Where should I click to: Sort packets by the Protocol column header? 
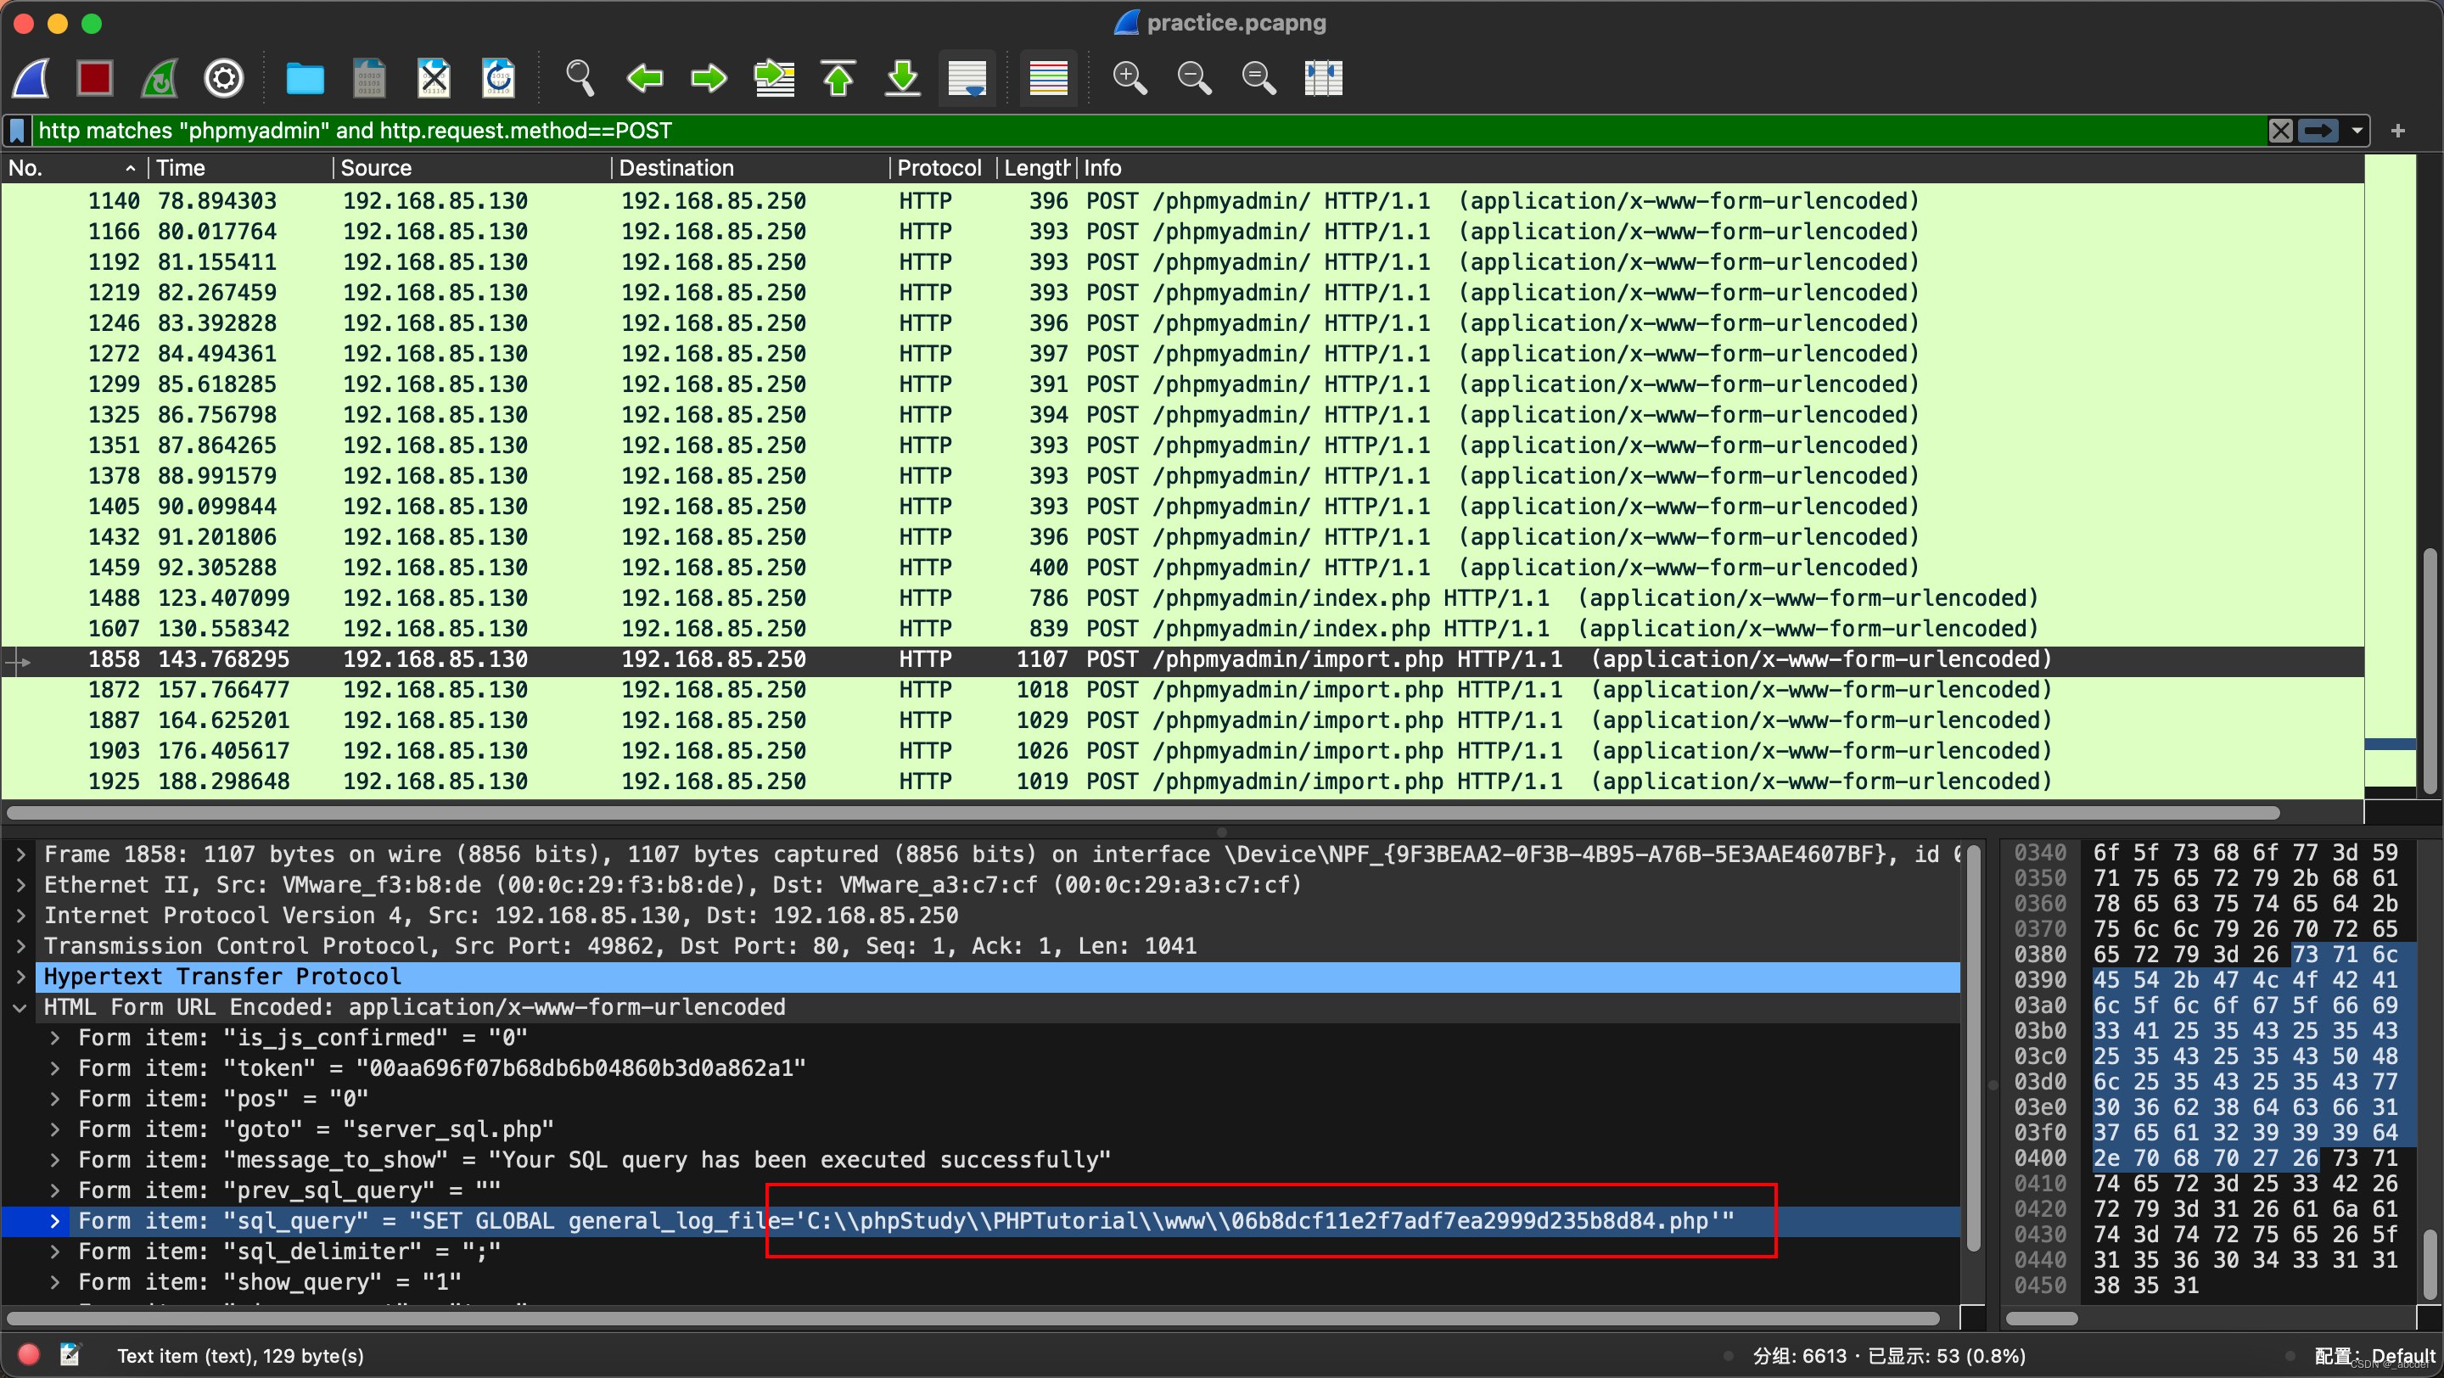click(x=939, y=168)
